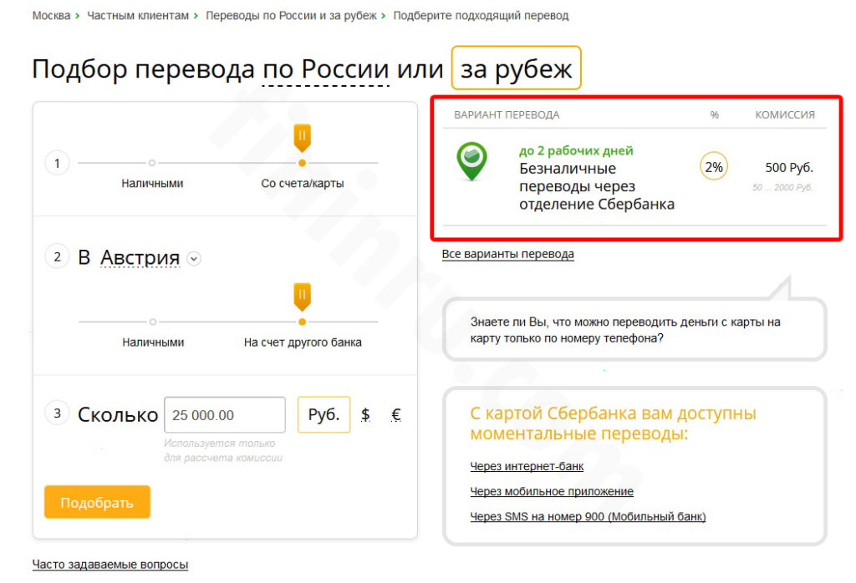Select Наличными option in step 2
The height and width of the screenshot is (583, 856).
(153, 342)
